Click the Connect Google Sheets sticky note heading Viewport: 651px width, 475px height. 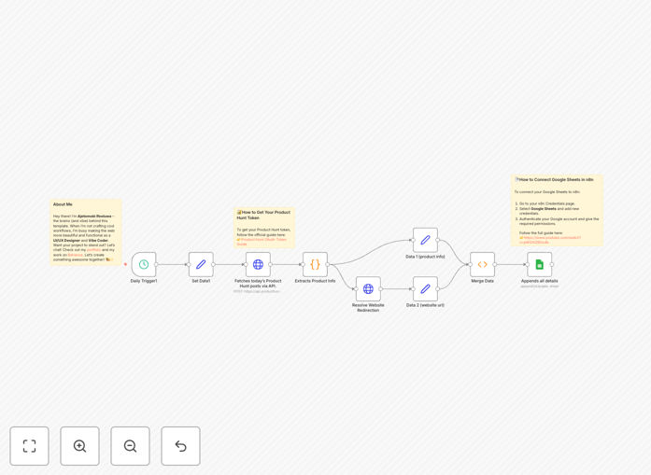[554, 179]
